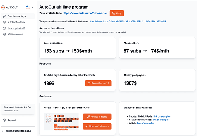Click the 87 subs AI subscribers value
197x136 pixels.
(146, 51)
